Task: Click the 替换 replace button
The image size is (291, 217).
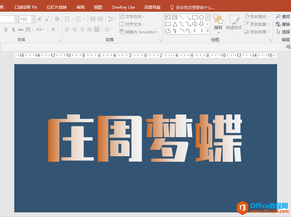Action: click(283, 24)
